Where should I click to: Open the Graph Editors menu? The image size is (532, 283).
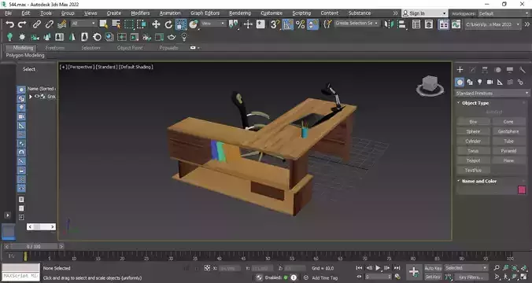tap(205, 13)
